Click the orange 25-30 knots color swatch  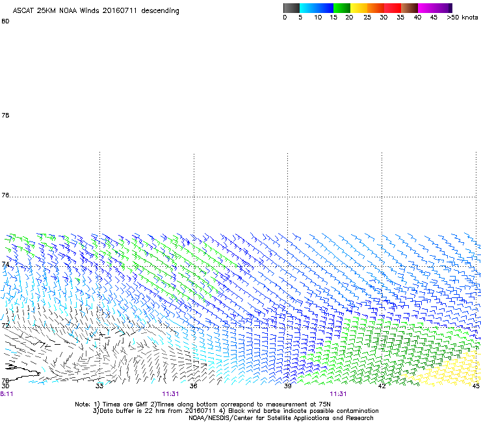[x=376, y=8]
